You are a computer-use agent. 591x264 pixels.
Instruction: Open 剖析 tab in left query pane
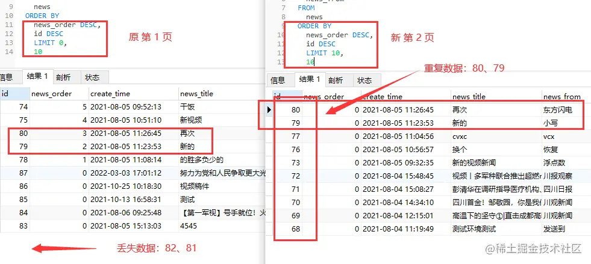(x=63, y=78)
